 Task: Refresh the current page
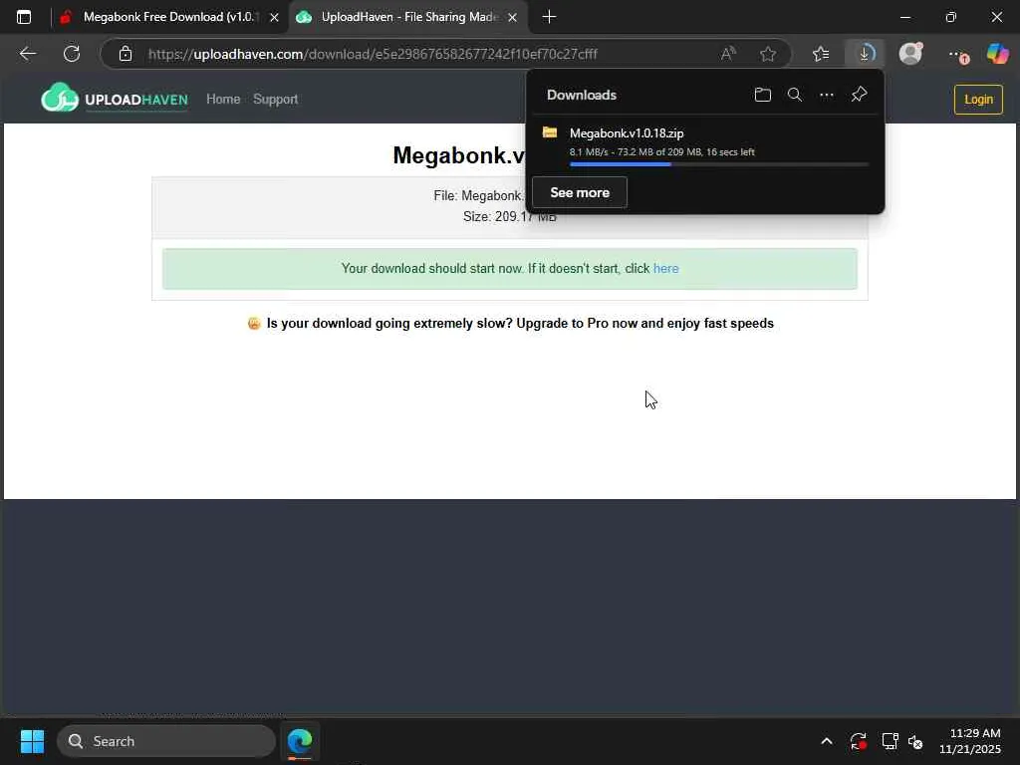(x=72, y=54)
